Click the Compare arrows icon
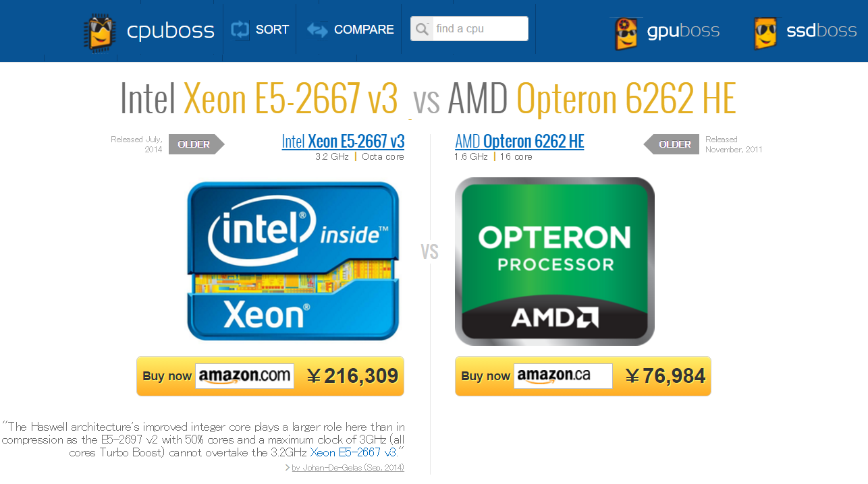This screenshot has height=484, width=868. tap(317, 30)
